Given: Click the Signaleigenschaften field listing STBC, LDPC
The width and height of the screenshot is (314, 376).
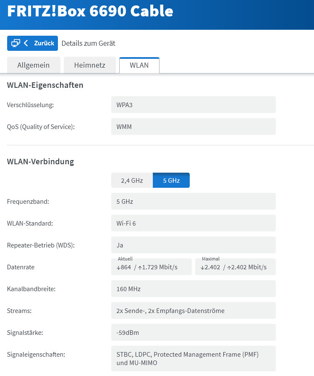Looking at the screenshot, I should 193,358.
